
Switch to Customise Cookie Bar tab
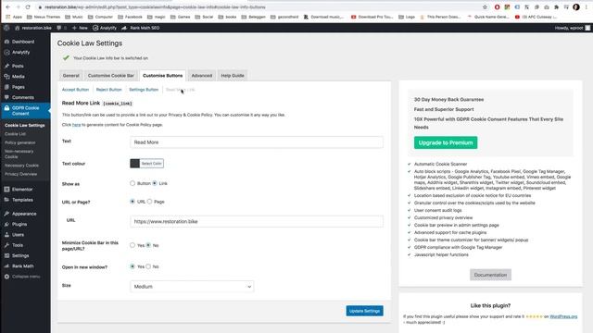point(111,76)
